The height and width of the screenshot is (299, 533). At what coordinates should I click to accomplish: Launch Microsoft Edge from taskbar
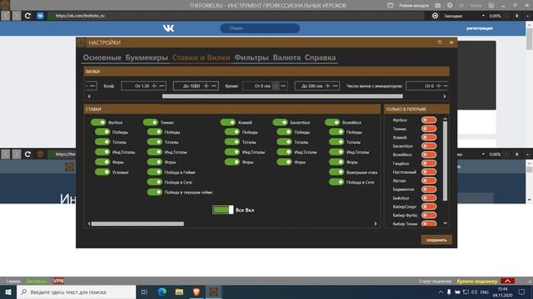pos(162,292)
